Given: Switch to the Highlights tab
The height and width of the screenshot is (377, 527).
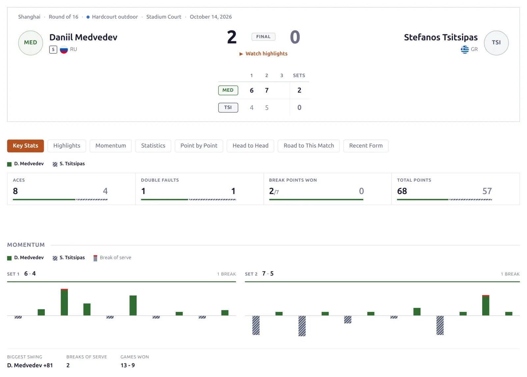Looking at the screenshot, I should pos(67,146).
